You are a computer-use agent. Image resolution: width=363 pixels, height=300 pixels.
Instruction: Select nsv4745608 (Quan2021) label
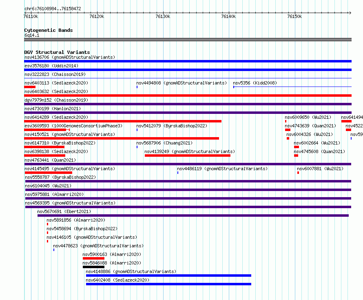(319, 151)
